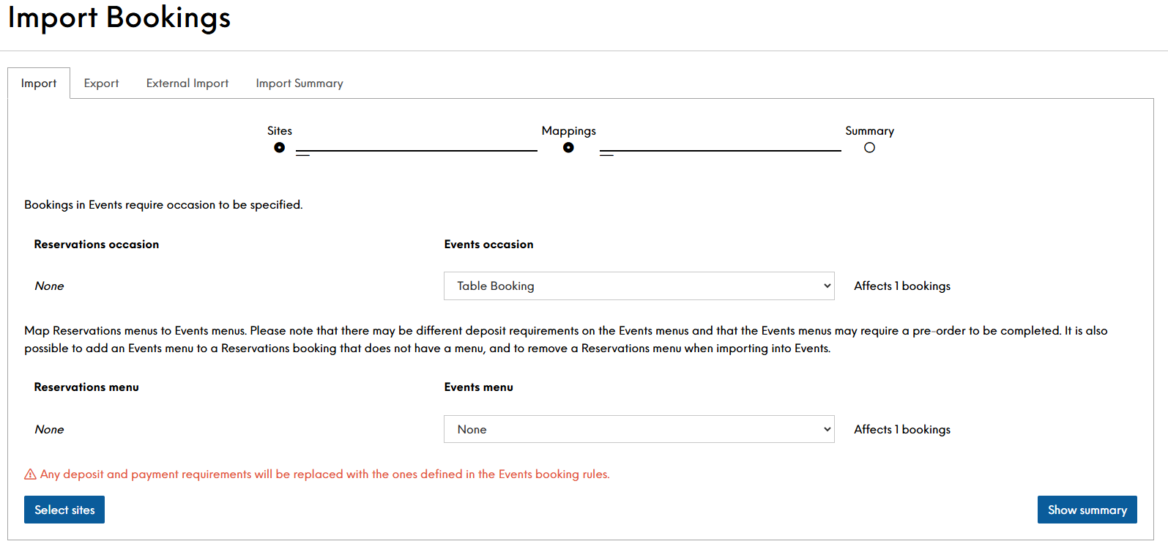Click the Sites step circle indicator
Image resolution: width=1168 pixels, height=544 pixels.
[279, 147]
